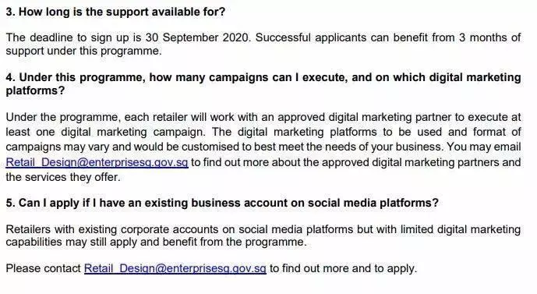The width and height of the screenshot is (537, 294).
Task: Open the Retail_Design email link after 'Please contact'
Action: 175,268
